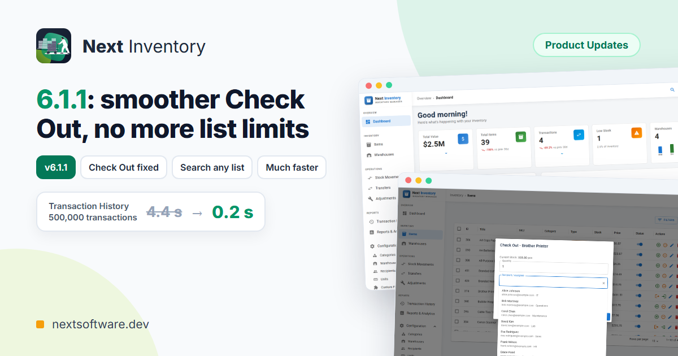The image size is (678, 356).
Task: Open Dashboard in the Dashboard window sidebar
Action: (x=386, y=121)
